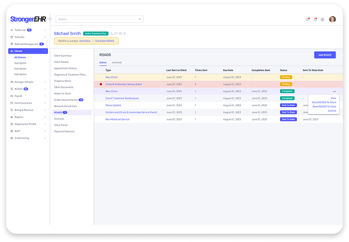Expand the Billing & Revenue section
Viewport: 349px width, 242px height.
45,110
